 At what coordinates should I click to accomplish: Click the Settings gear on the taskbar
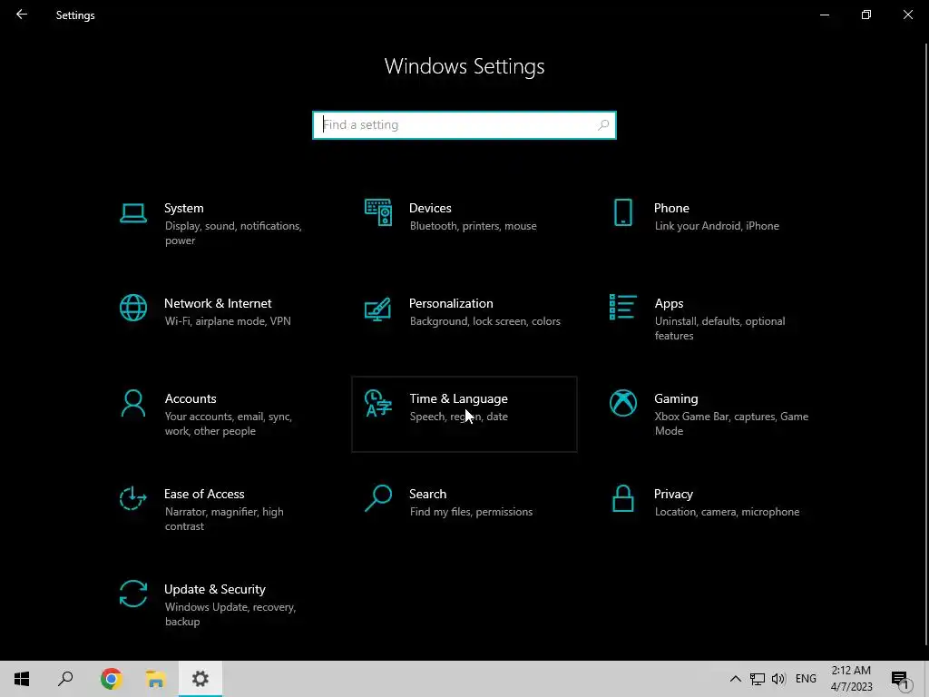pyautogui.click(x=200, y=679)
